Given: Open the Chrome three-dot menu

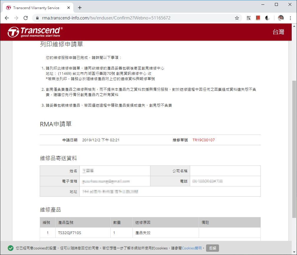Looking at the screenshot, I should click(291, 18).
